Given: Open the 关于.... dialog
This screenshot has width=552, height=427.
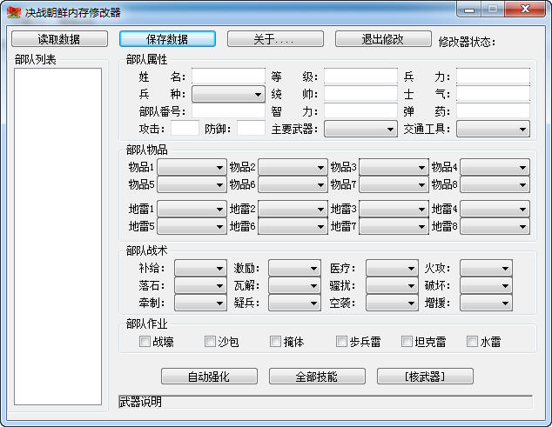Looking at the screenshot, I should [x=275, y=39].
